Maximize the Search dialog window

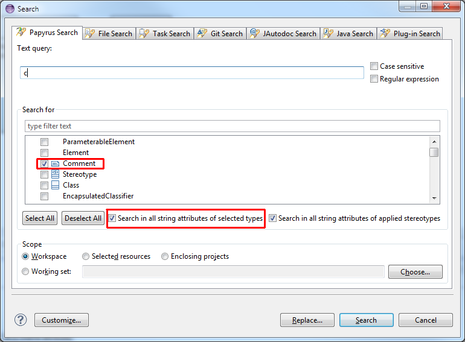(x=424, y=6)
